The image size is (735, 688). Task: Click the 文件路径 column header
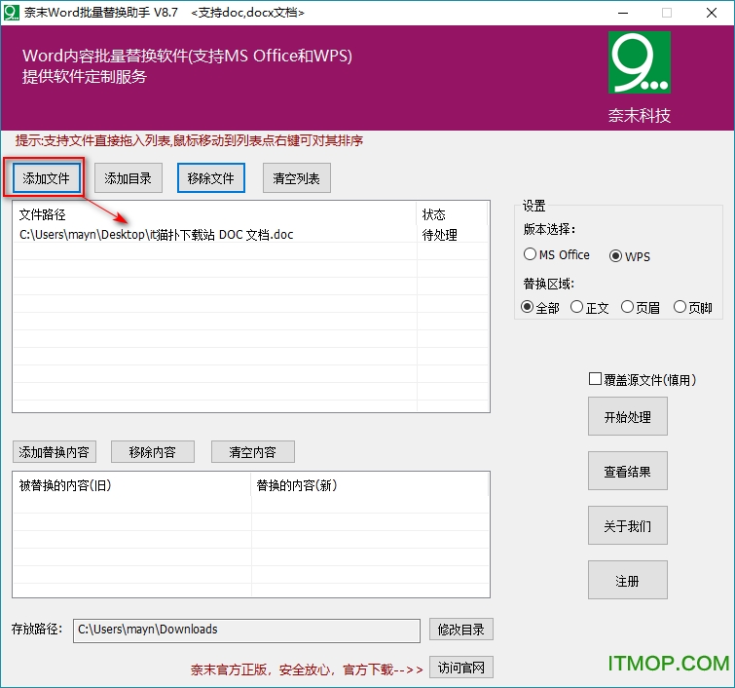click(x=214, y=214)
